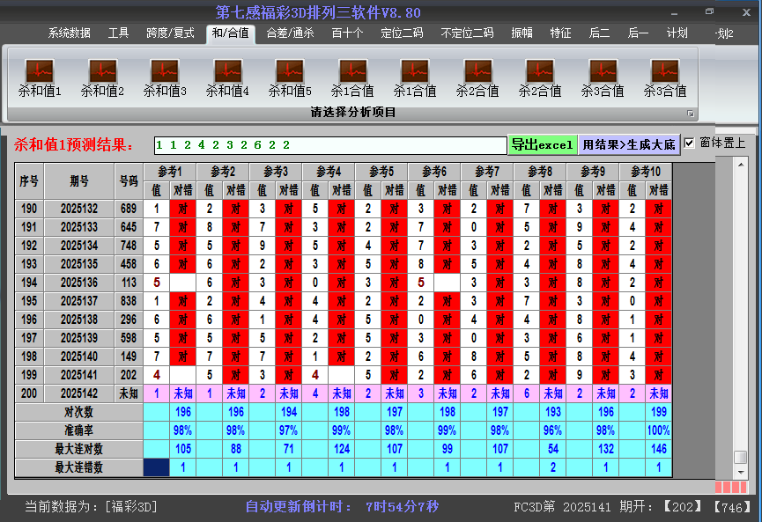
Task: Open the 不定位二码 tab
Action: pos(467,33)
